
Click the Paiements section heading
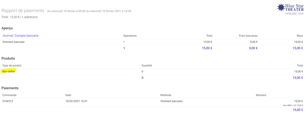10,88
